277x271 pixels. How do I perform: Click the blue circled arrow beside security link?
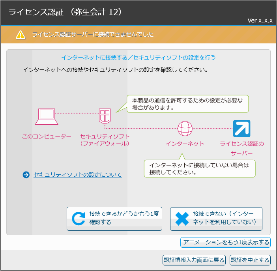26,175
